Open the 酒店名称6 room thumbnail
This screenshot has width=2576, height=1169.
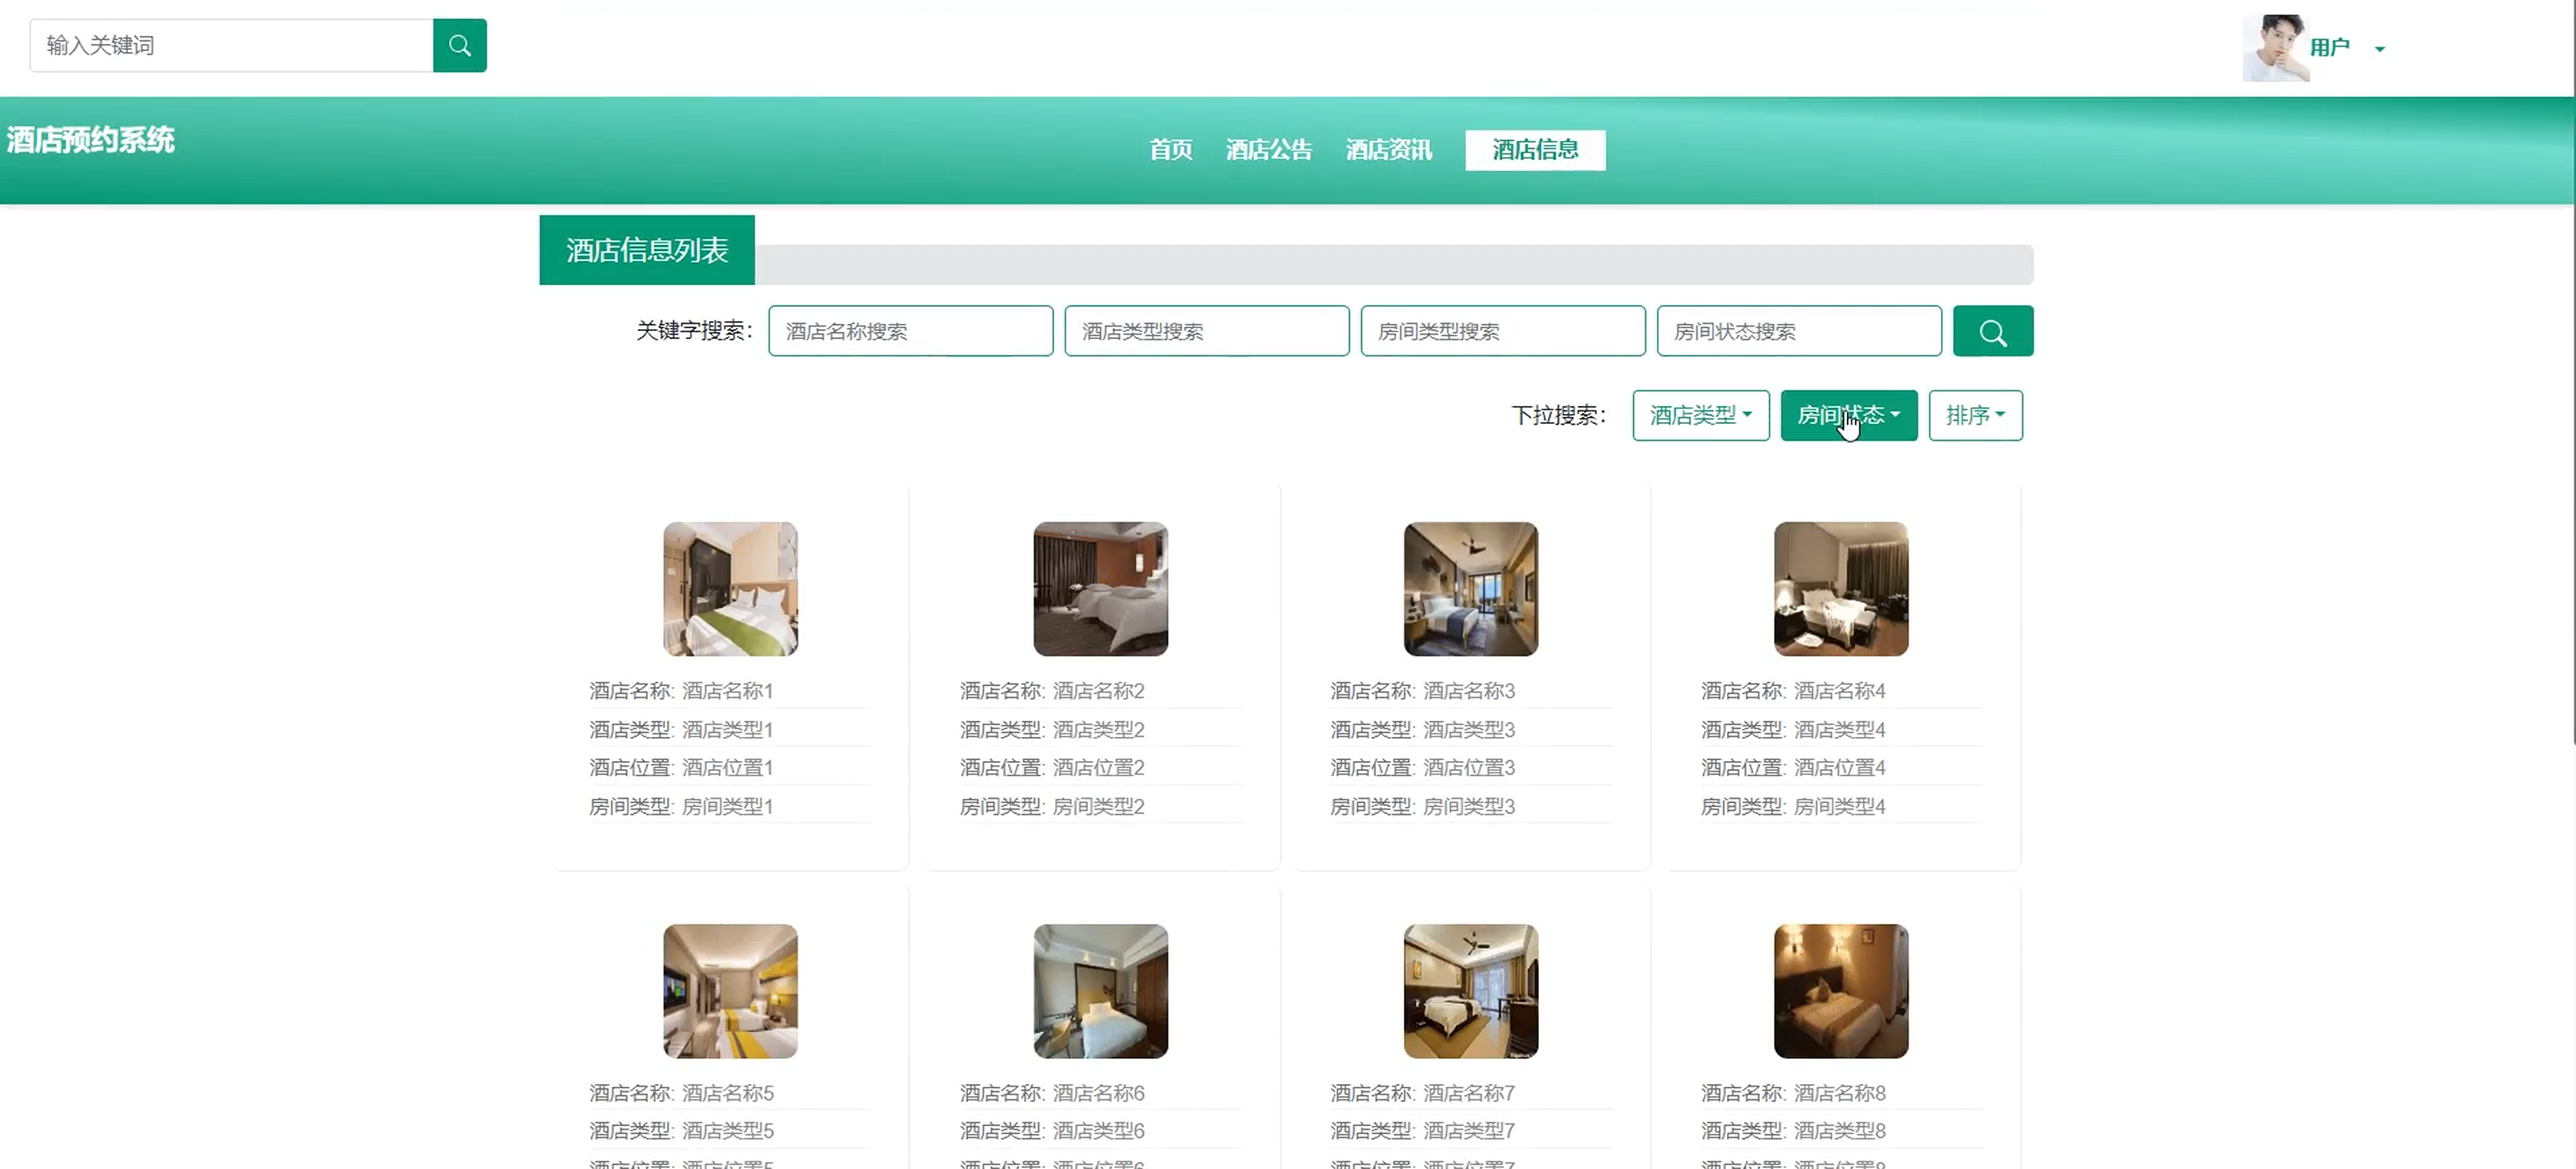pos(1100,991)
